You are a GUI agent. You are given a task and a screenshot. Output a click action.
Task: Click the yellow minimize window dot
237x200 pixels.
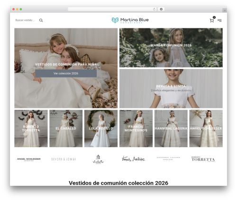point(17,9)
